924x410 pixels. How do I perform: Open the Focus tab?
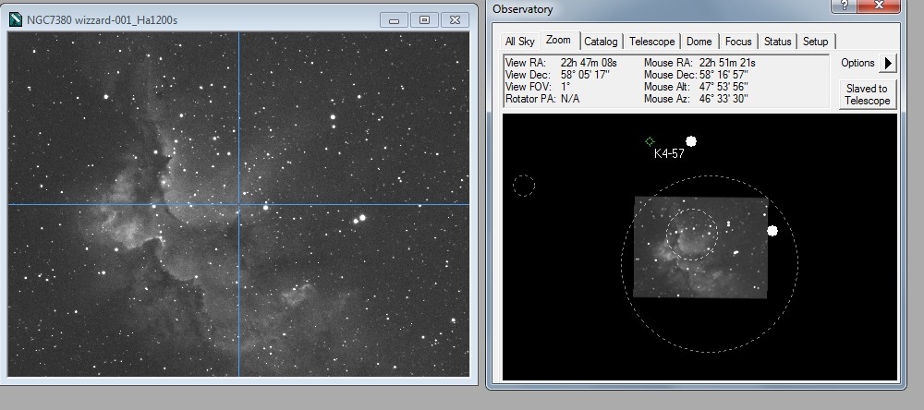(738, 42)
